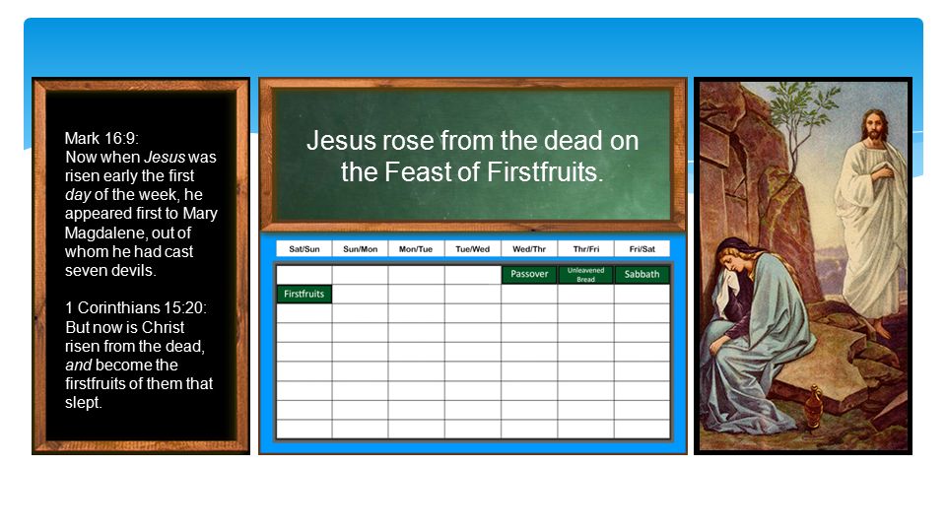Click the Sun/Mon column header

click(x=361, y=249)
